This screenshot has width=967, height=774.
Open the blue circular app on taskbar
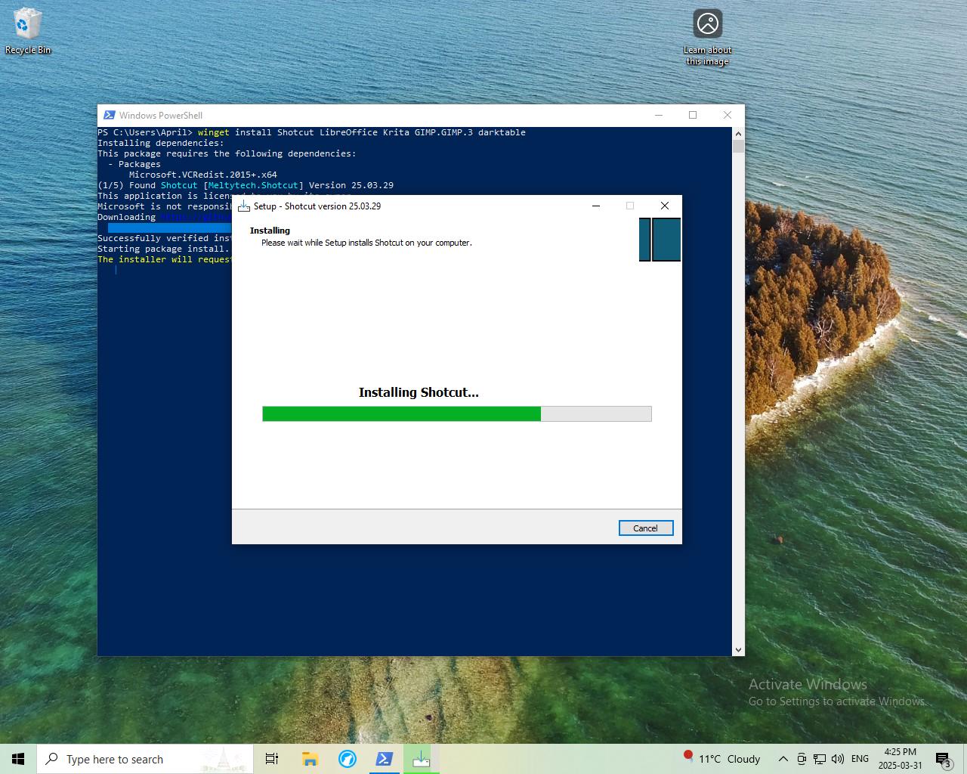click(348, 759)
